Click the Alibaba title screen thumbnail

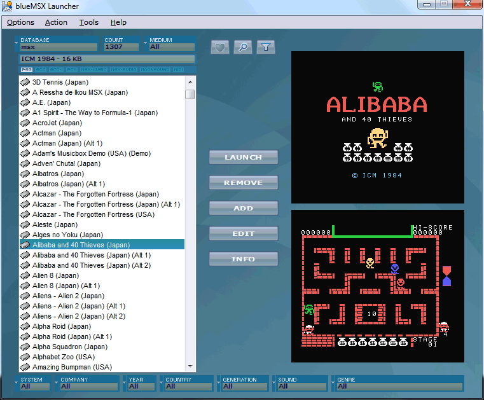(378, 127)
